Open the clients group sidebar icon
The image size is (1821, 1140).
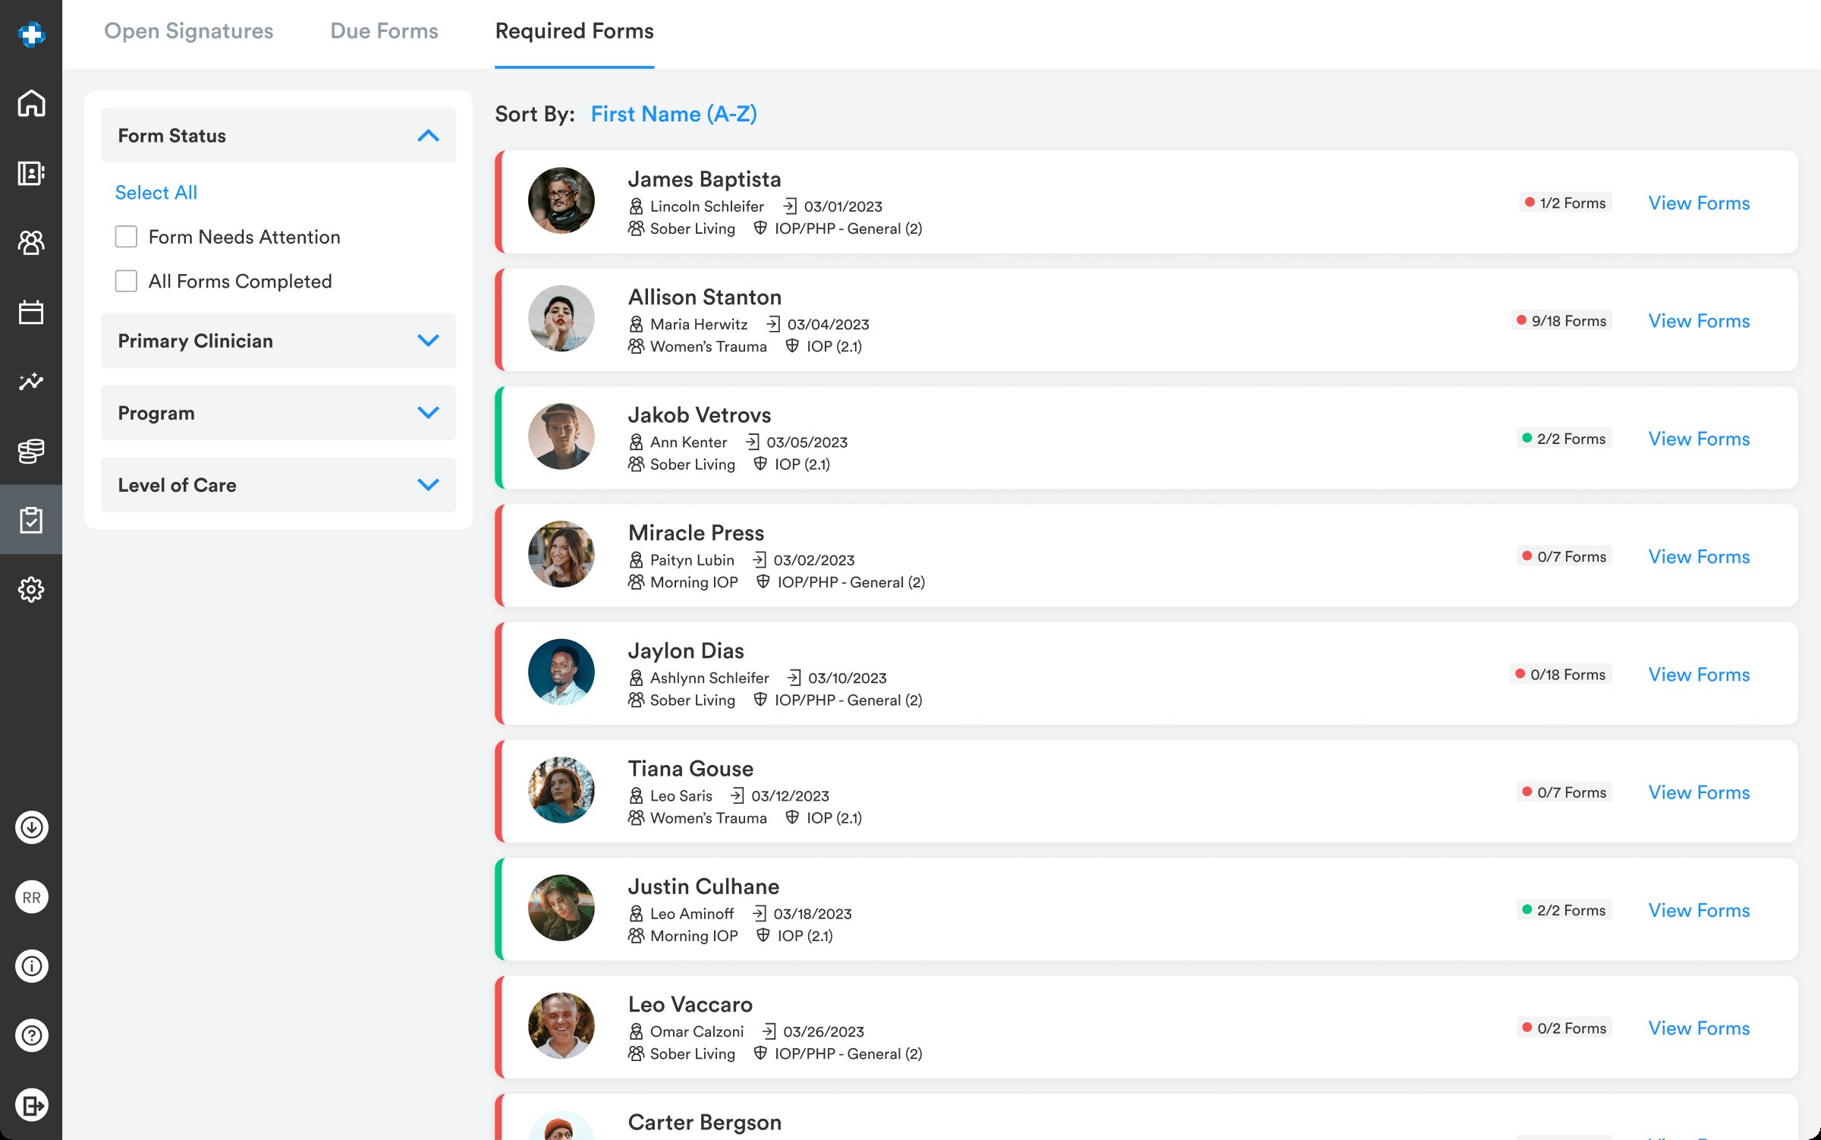(31, 243)
